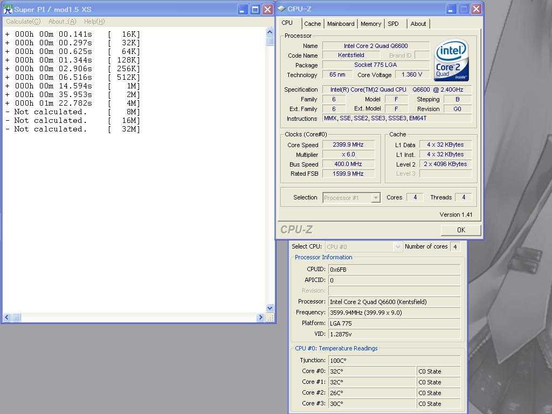Switch to the Memory tab in CPU-Z
The width and height of the screenshot is (552, 414).
coord(371,24)
